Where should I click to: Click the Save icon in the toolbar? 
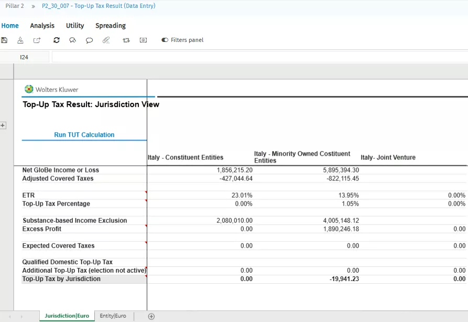pos(4,40)
